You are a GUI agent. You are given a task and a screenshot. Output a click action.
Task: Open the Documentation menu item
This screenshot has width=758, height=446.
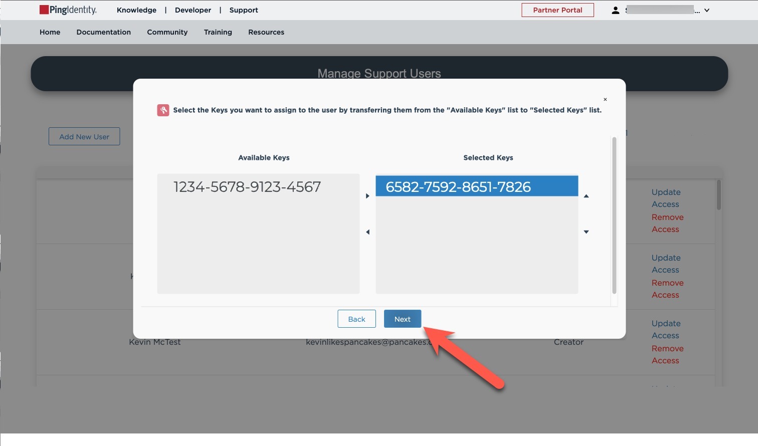(x=104, y=32)
